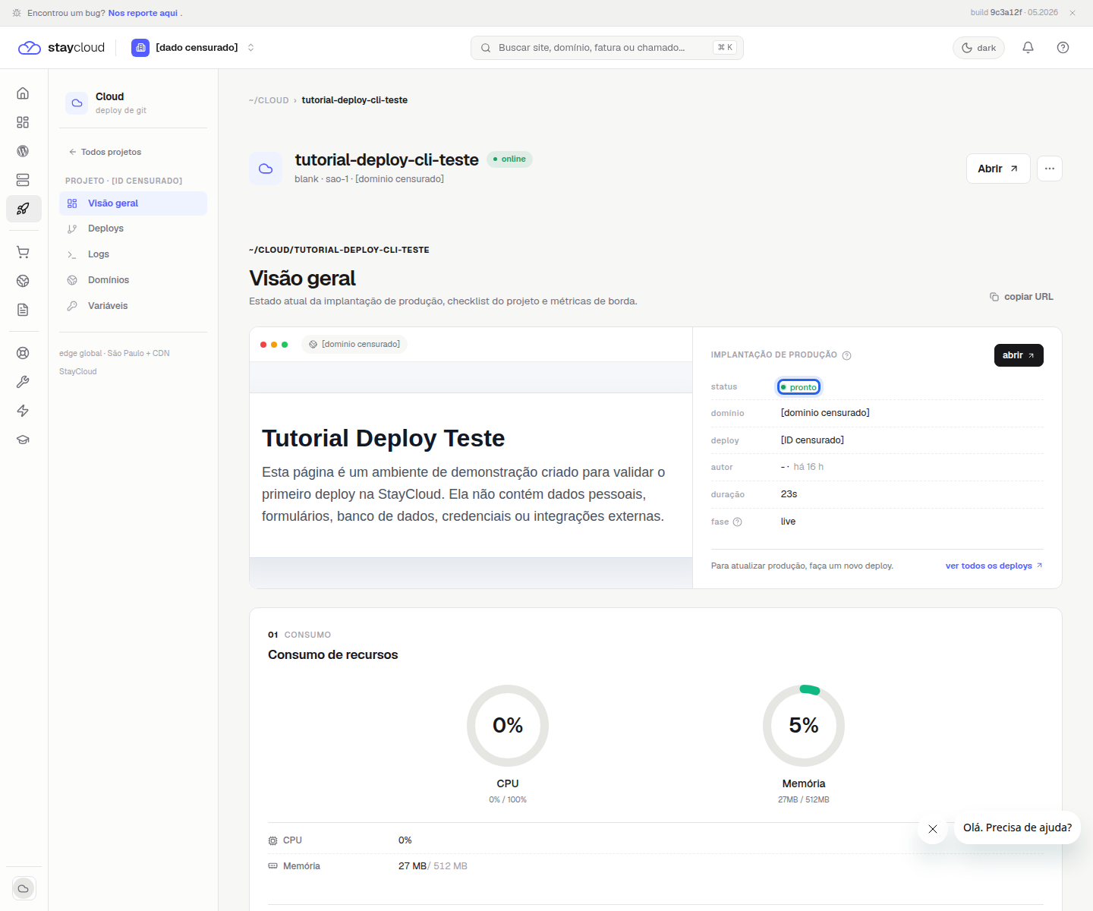Open Domínios in project menu
The image size is (1093, 911).
(133, 280)
